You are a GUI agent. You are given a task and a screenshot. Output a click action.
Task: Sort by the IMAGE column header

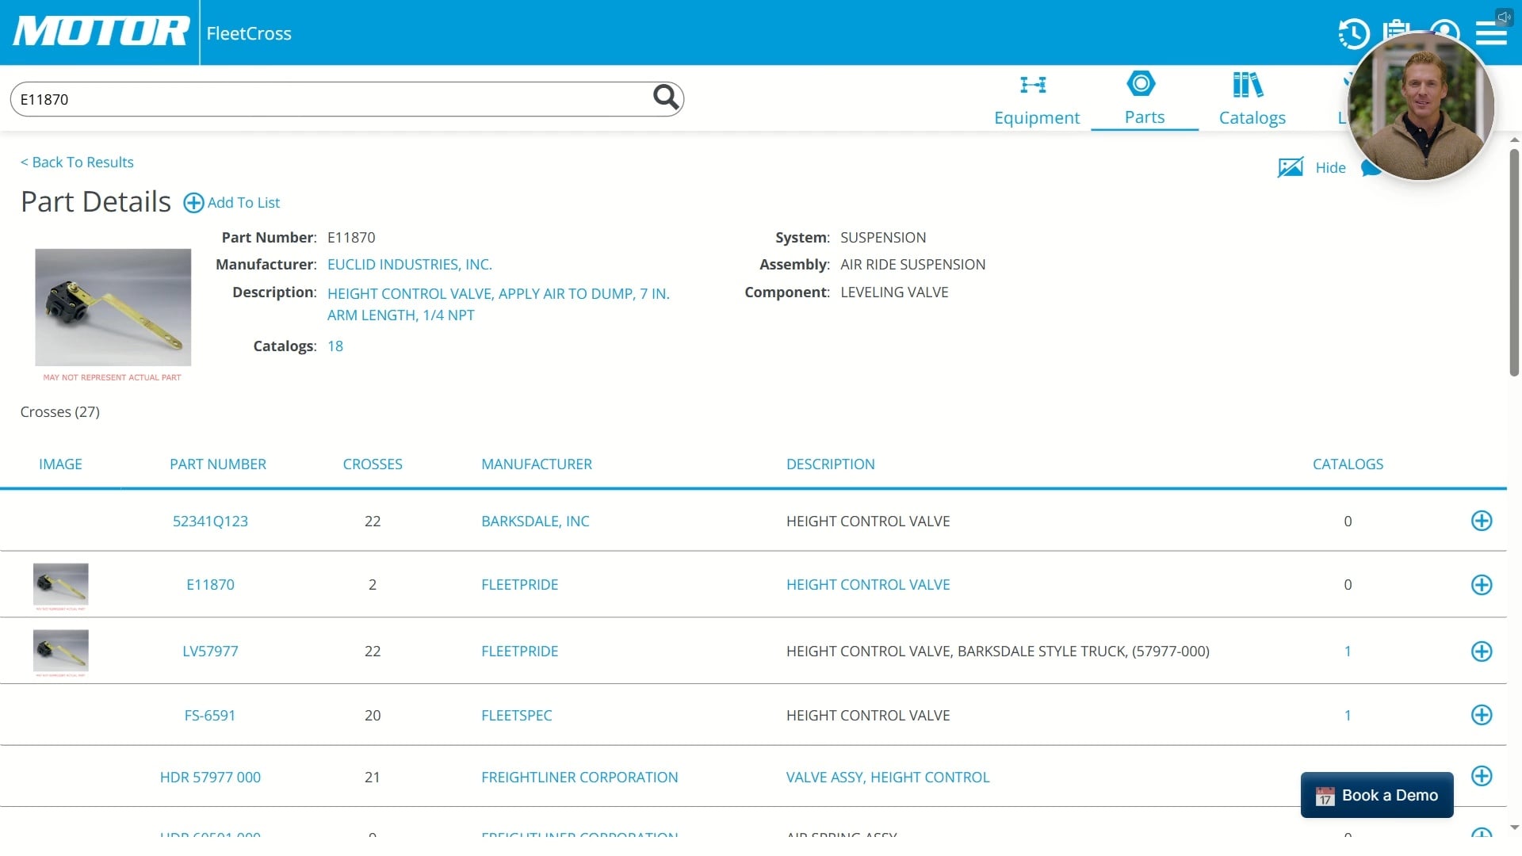(60, 464)
